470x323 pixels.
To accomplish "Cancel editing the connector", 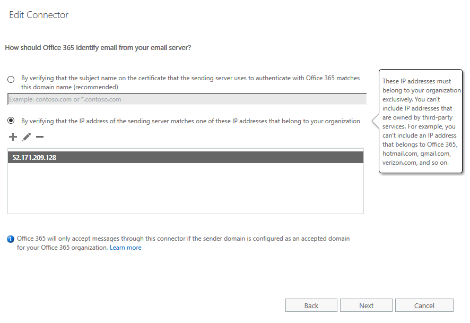I will tap(424, 305).
